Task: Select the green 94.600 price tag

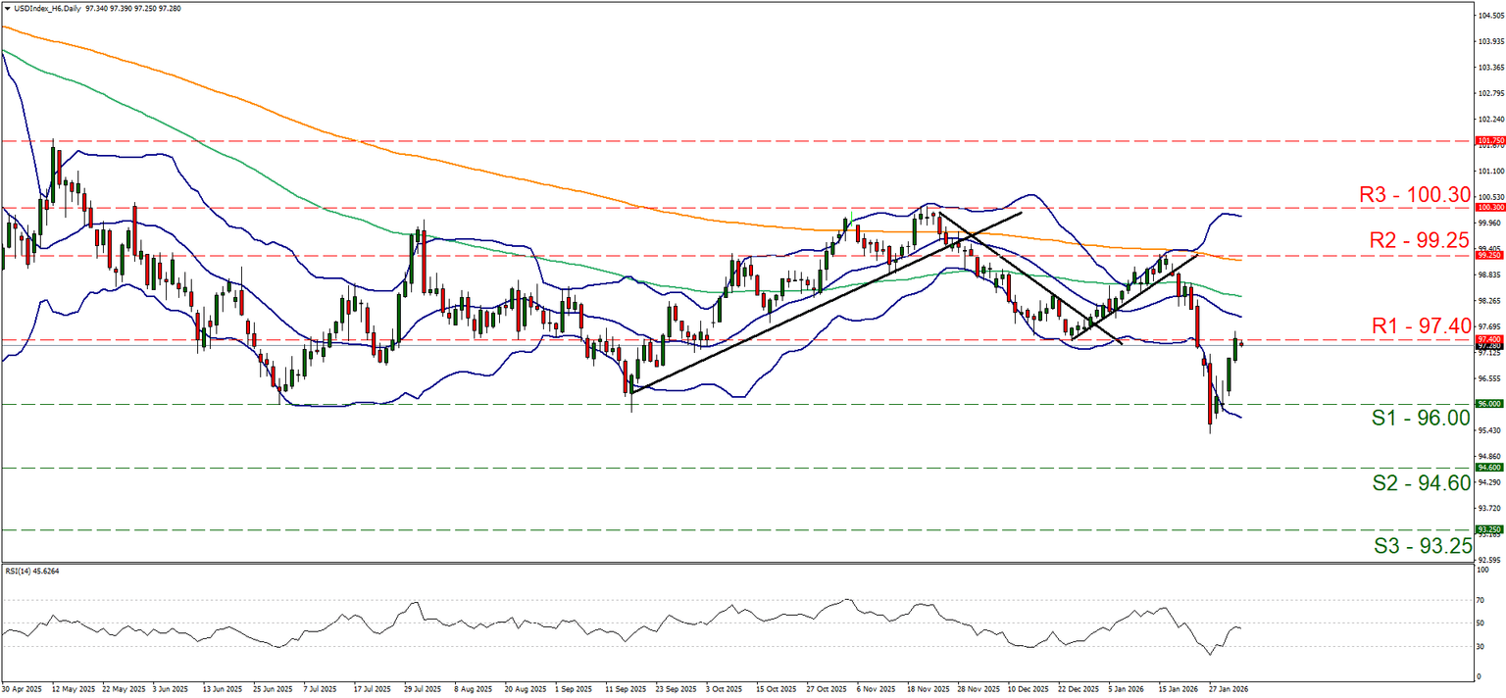Action: click(x=1490, y=469)
